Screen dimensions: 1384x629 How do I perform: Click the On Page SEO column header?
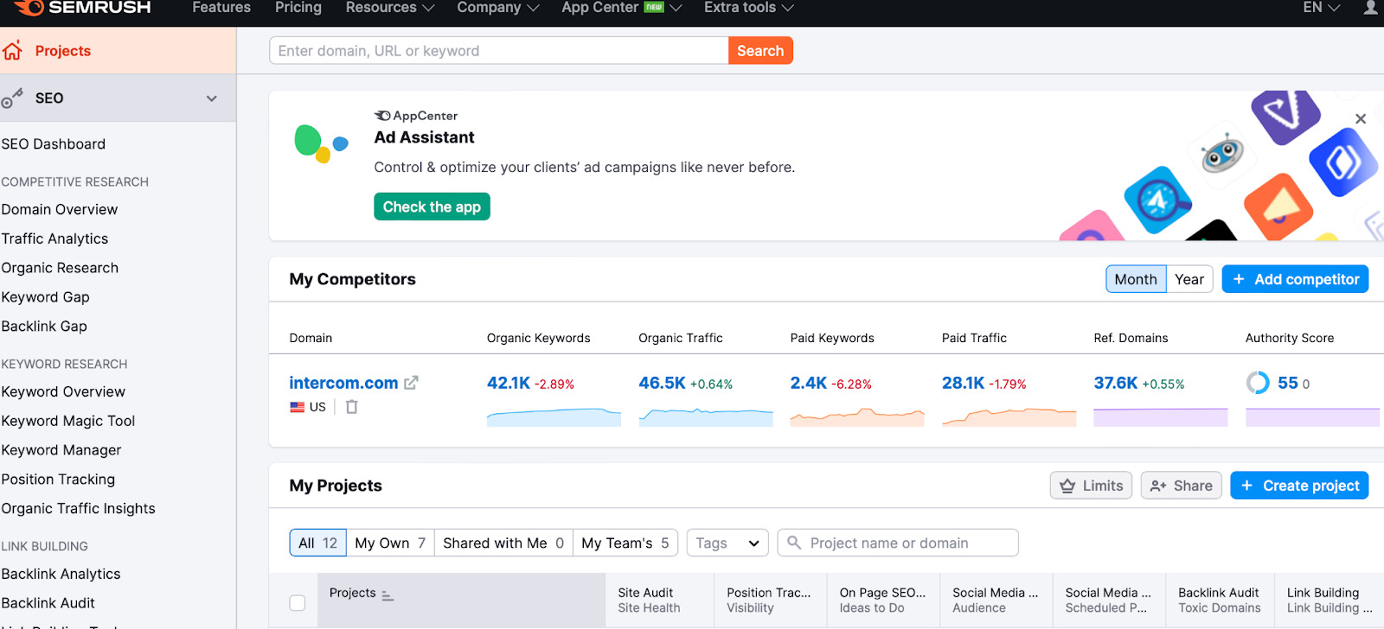click(x=883, y=600)
